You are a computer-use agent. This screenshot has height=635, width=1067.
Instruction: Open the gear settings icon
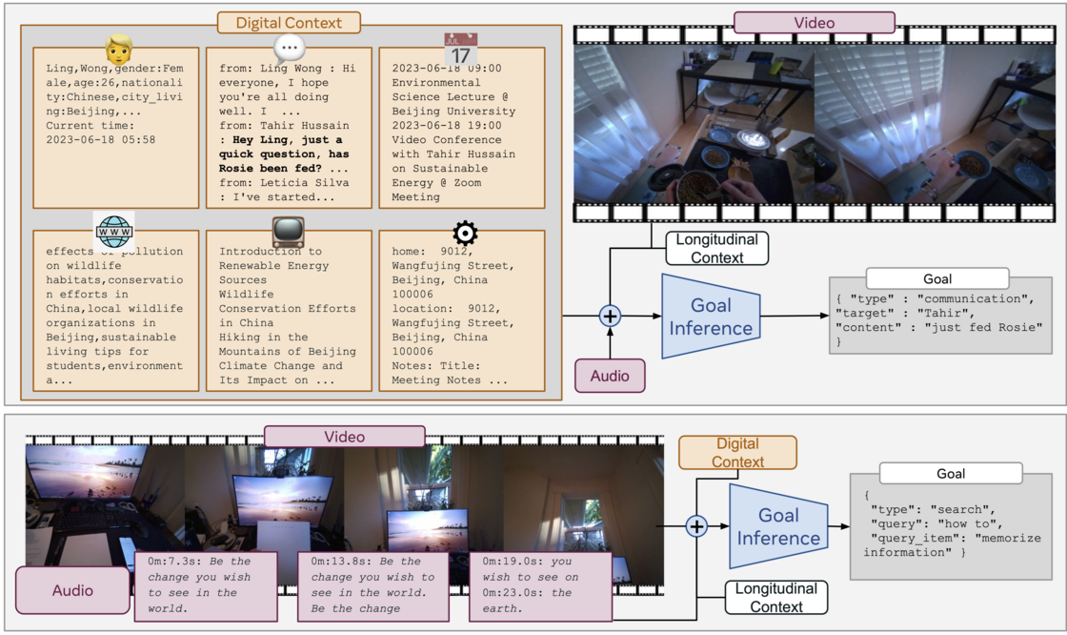(x=465, y=233)
